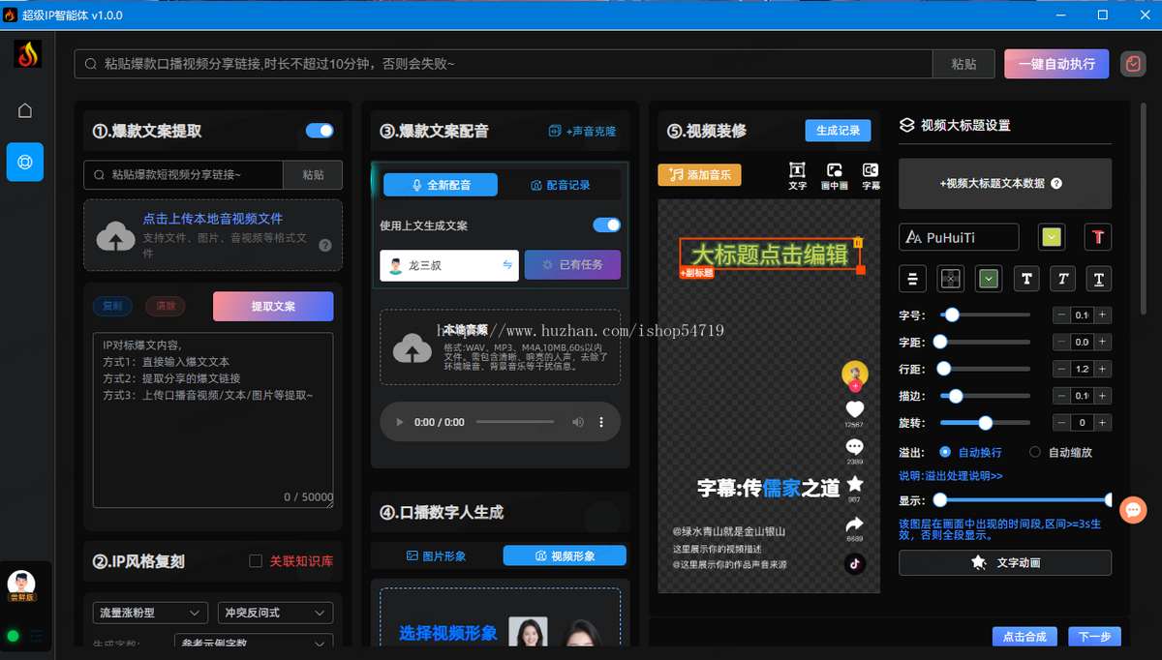Decrease the 行距 value with minus
1162x660 pixels.
(x=1062, y=369)
